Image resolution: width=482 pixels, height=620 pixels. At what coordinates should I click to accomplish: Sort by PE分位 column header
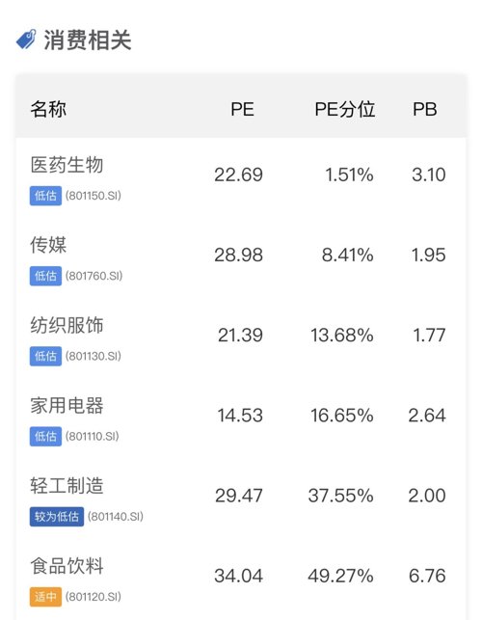click(x=345, y=109)
